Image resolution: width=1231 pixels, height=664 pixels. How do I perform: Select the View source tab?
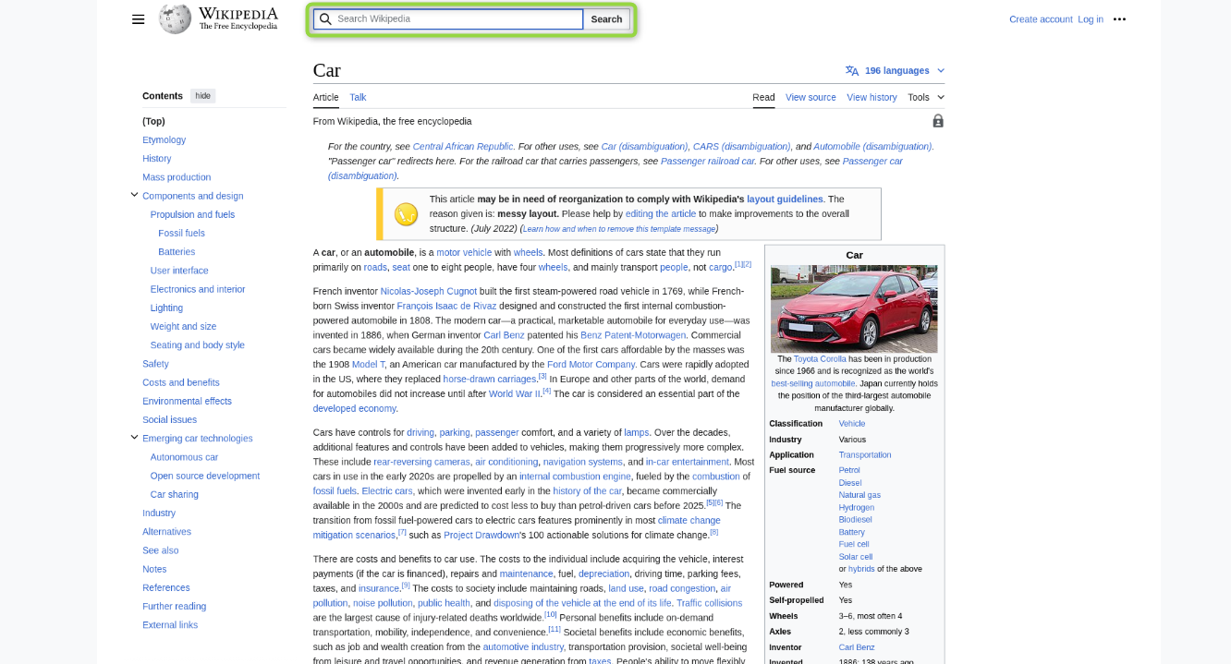[811, 97]
